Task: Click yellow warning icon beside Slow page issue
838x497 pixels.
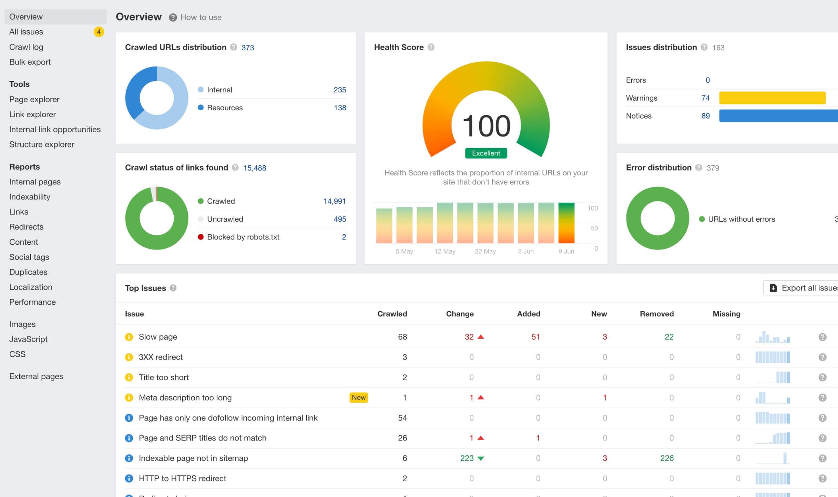Action: 129,337
